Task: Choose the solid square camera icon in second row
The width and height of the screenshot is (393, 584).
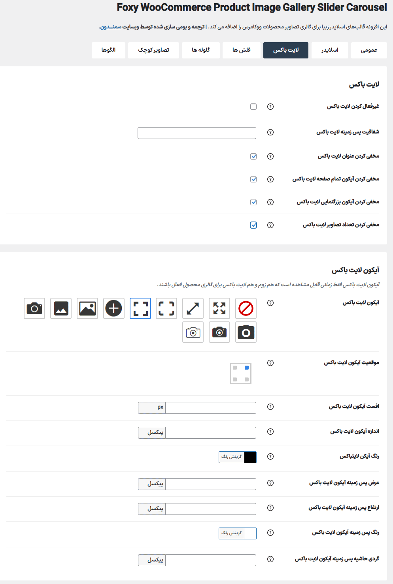Action: pyautogui.click(x=246, y=332)
